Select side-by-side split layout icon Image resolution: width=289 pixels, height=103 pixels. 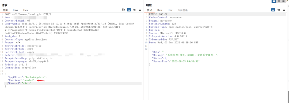click(274, 1)
